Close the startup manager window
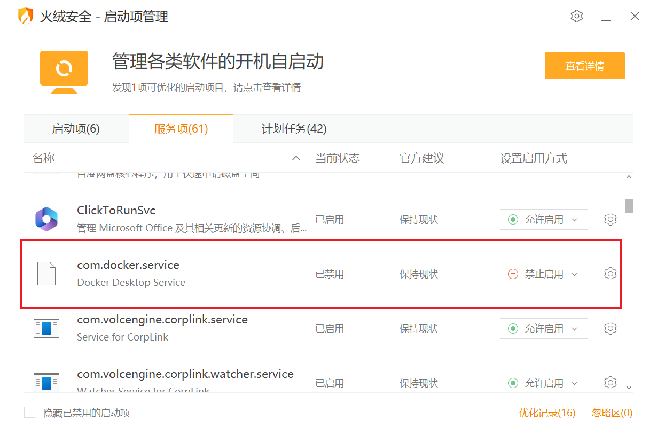The height and width of the screenshot is (433, 657). 635,16
